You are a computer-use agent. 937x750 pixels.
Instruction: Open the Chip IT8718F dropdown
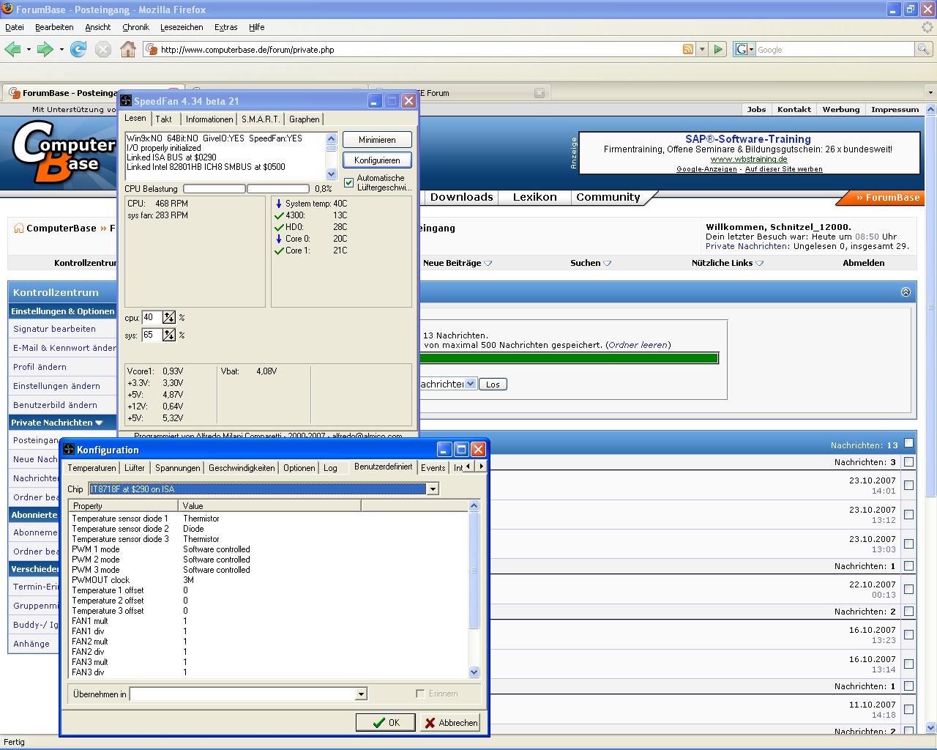click(x=433, y=489)
